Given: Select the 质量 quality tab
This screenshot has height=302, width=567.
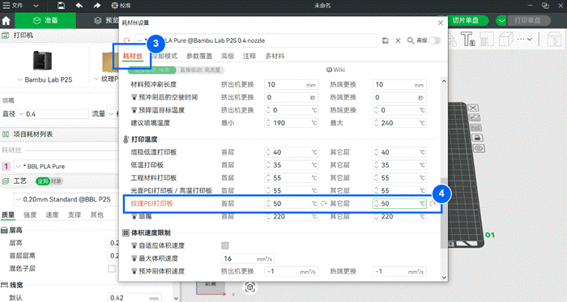Looking at the screenshot, I should (x=8, y=215).
